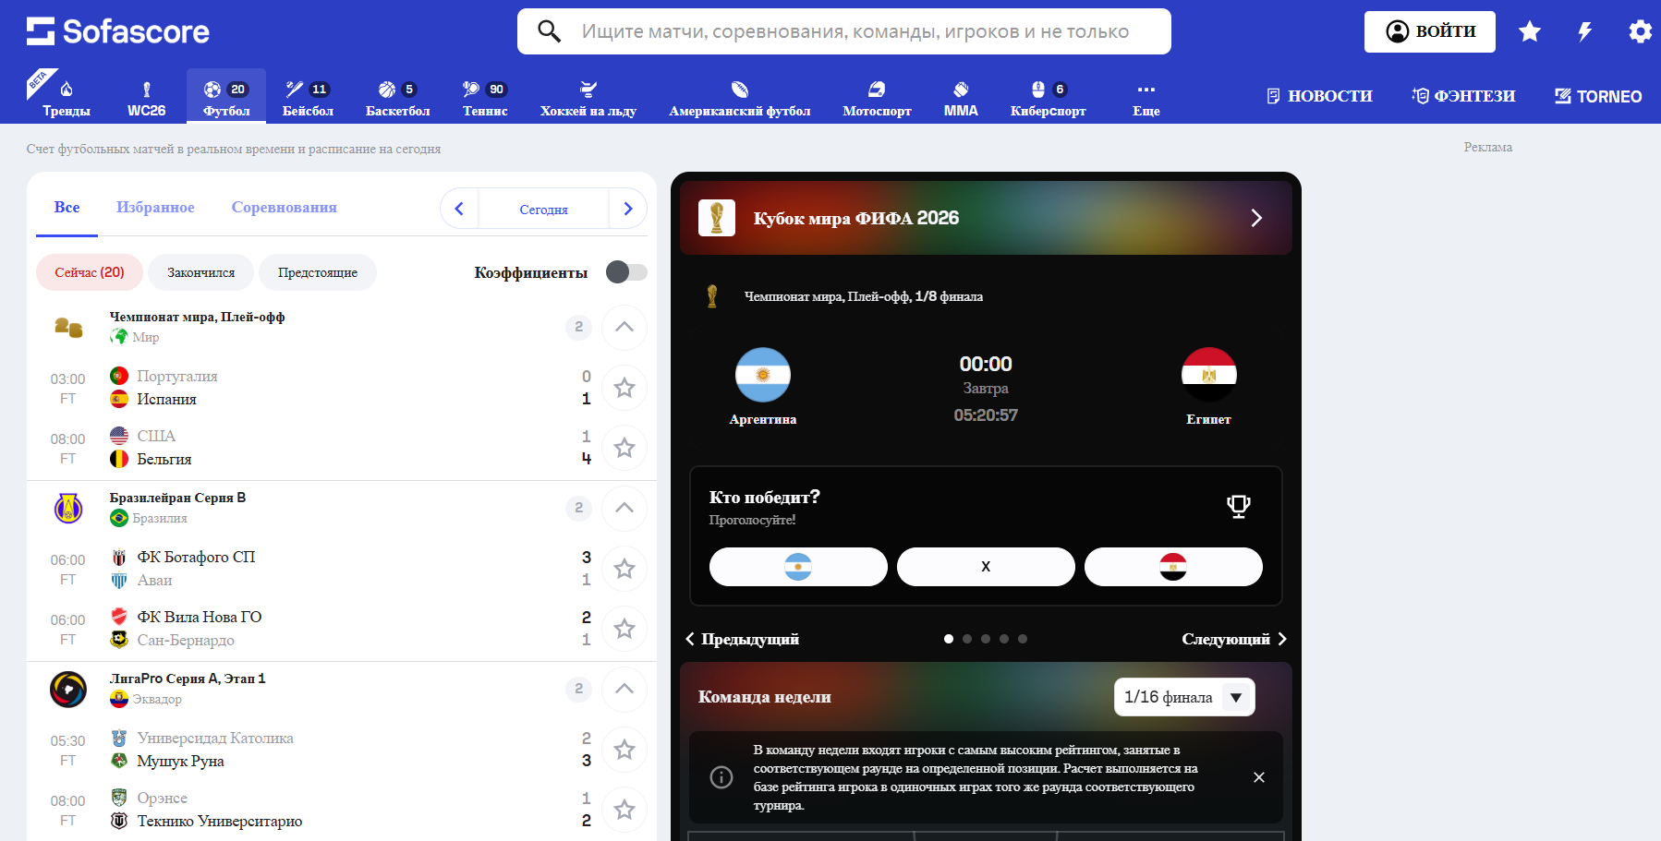Screen dimensions: 1661x841
Task: Open favorites star in top header
Action: [1530, 31]
